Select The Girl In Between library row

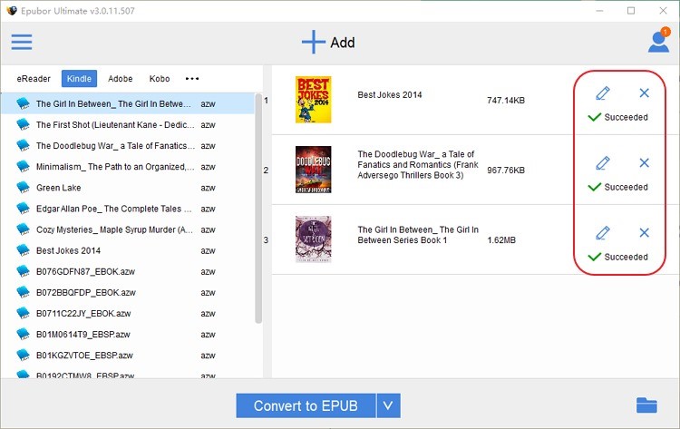[128, 103]
